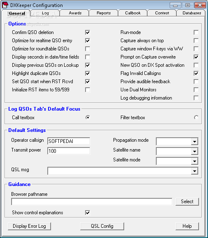
Task: Expand the Propagation mode dropdown
Action: point(194,142)
